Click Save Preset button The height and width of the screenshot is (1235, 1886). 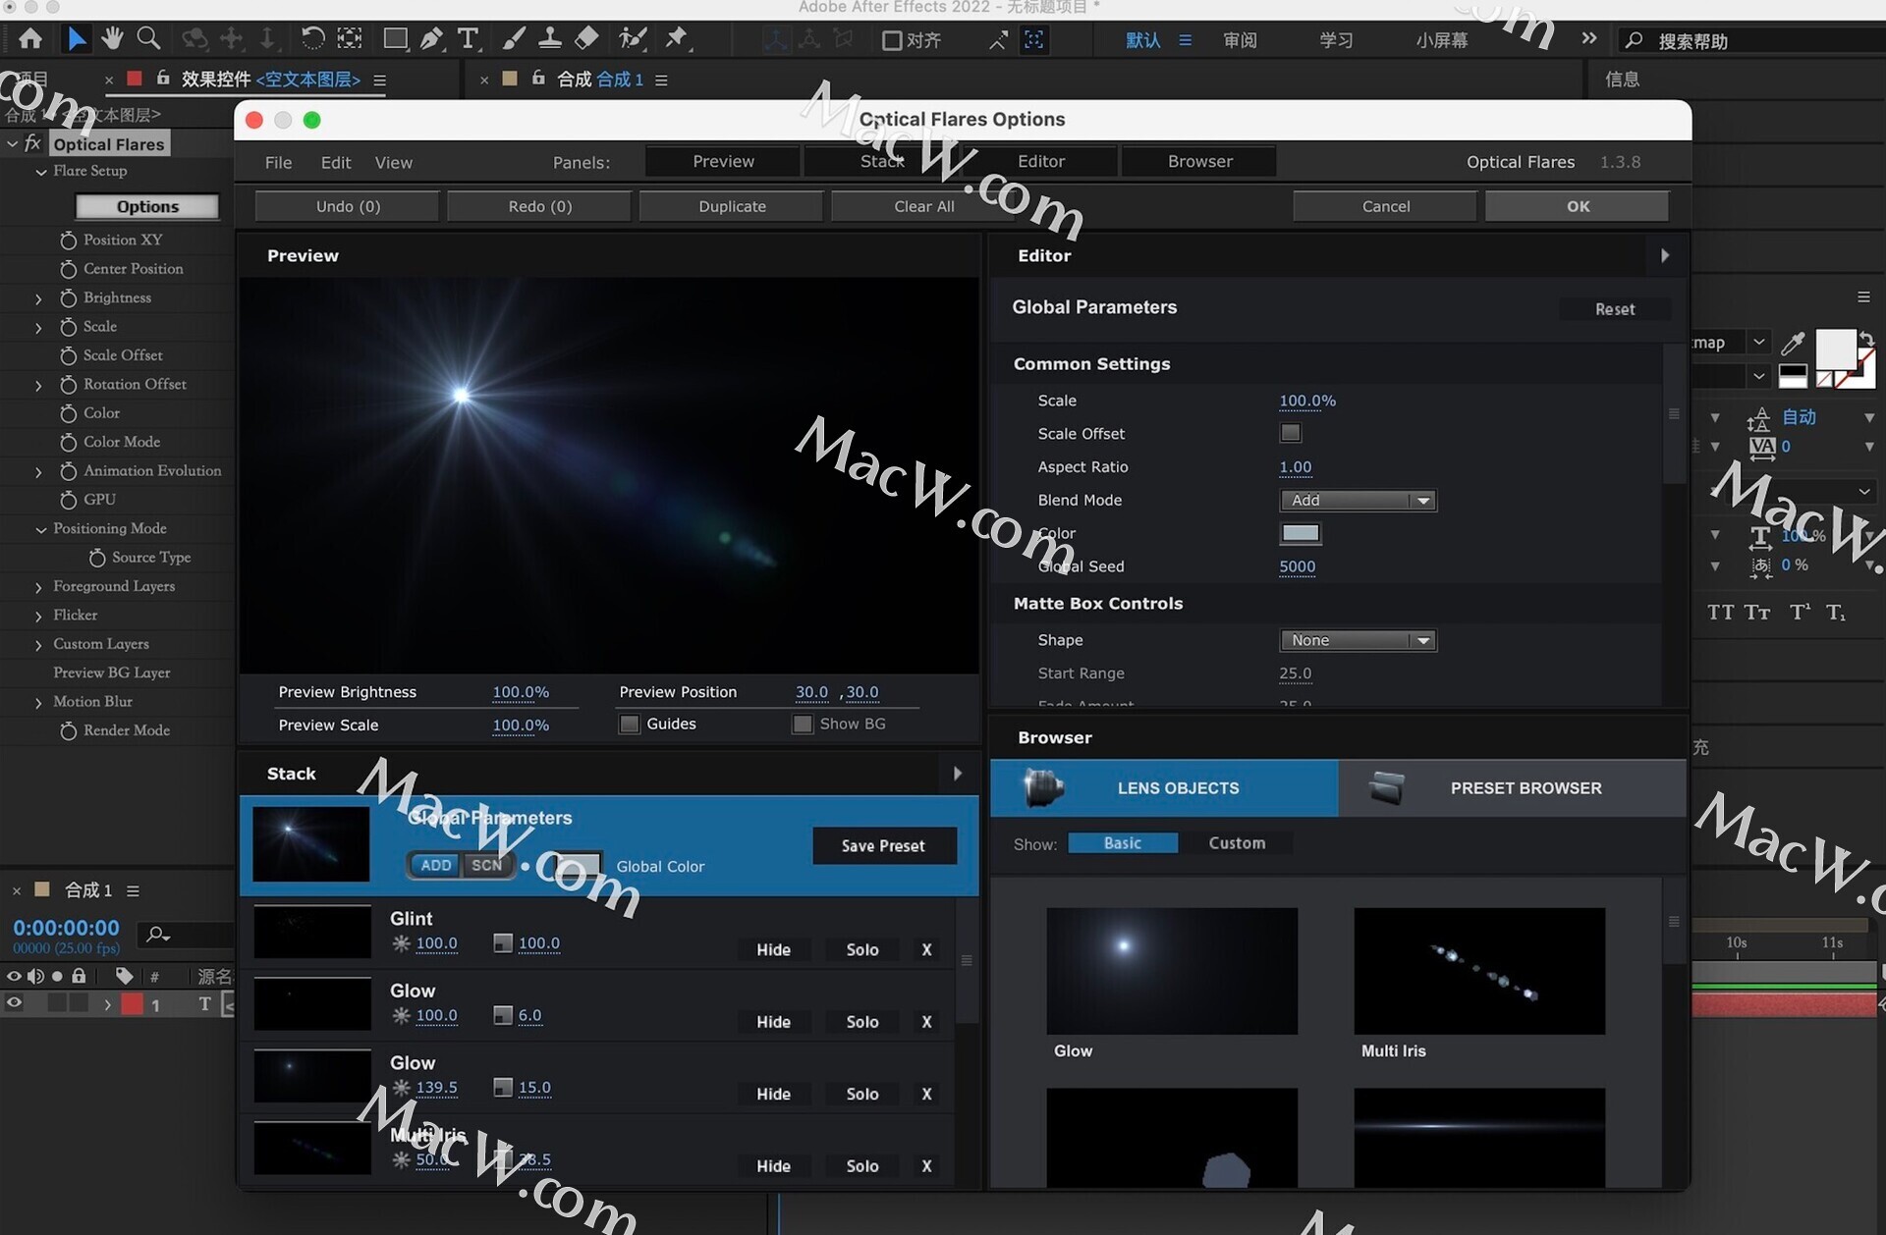coord(883,845)
